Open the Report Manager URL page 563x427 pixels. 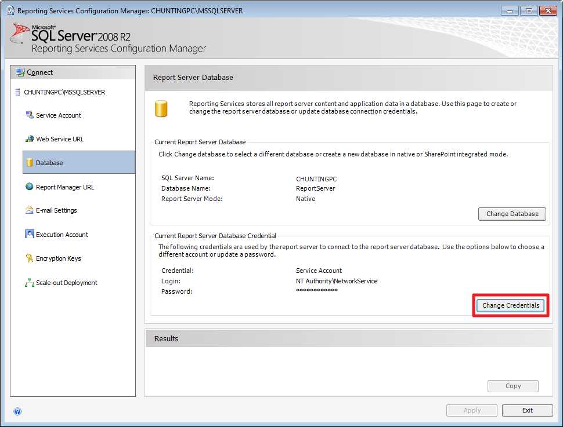pos(65,187)
